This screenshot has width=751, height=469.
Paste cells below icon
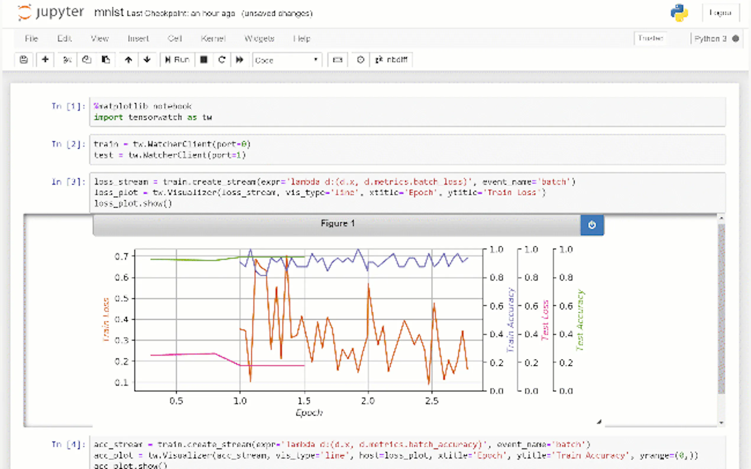click(106, 60)
